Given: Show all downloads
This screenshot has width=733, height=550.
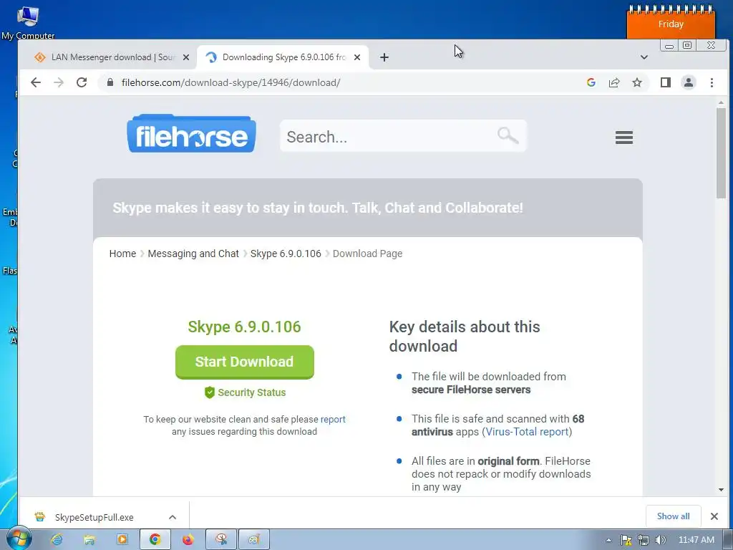Looking at the screenshot, I should (673, 516).
